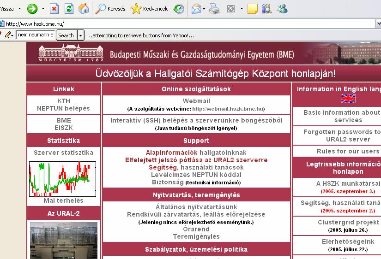This screenshot has width=381, height=259.
Task: Open the Messenger people icon
Action: [282, 9]
